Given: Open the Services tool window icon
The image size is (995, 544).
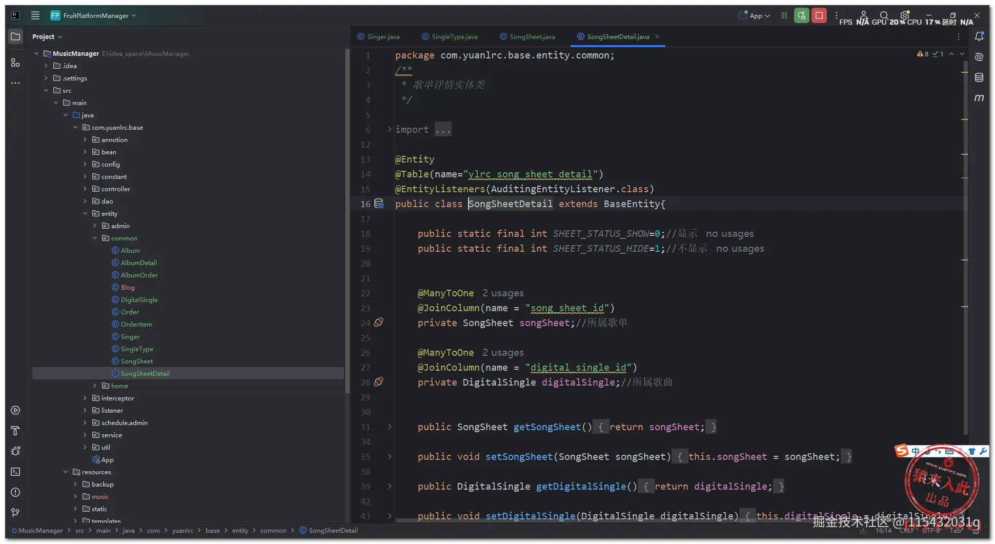Looking at the screenshot, I should click(15, 410).
